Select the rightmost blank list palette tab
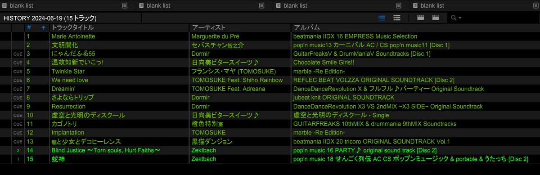The image size is (540, 175). (475, 5)
